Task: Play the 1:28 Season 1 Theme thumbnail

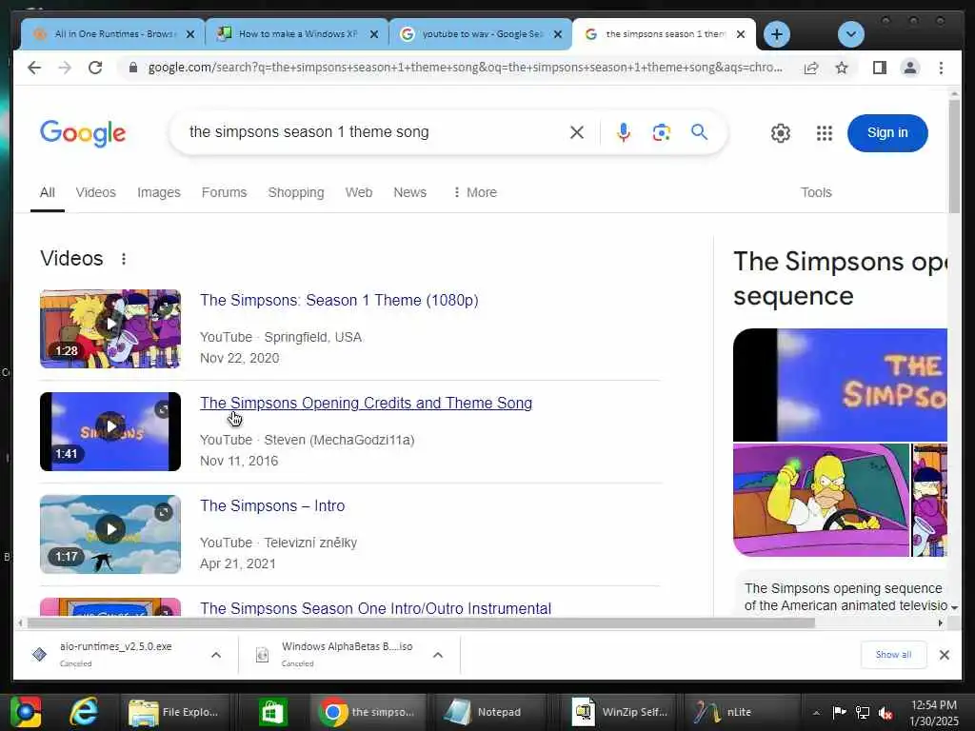Action: click(110, 328)
